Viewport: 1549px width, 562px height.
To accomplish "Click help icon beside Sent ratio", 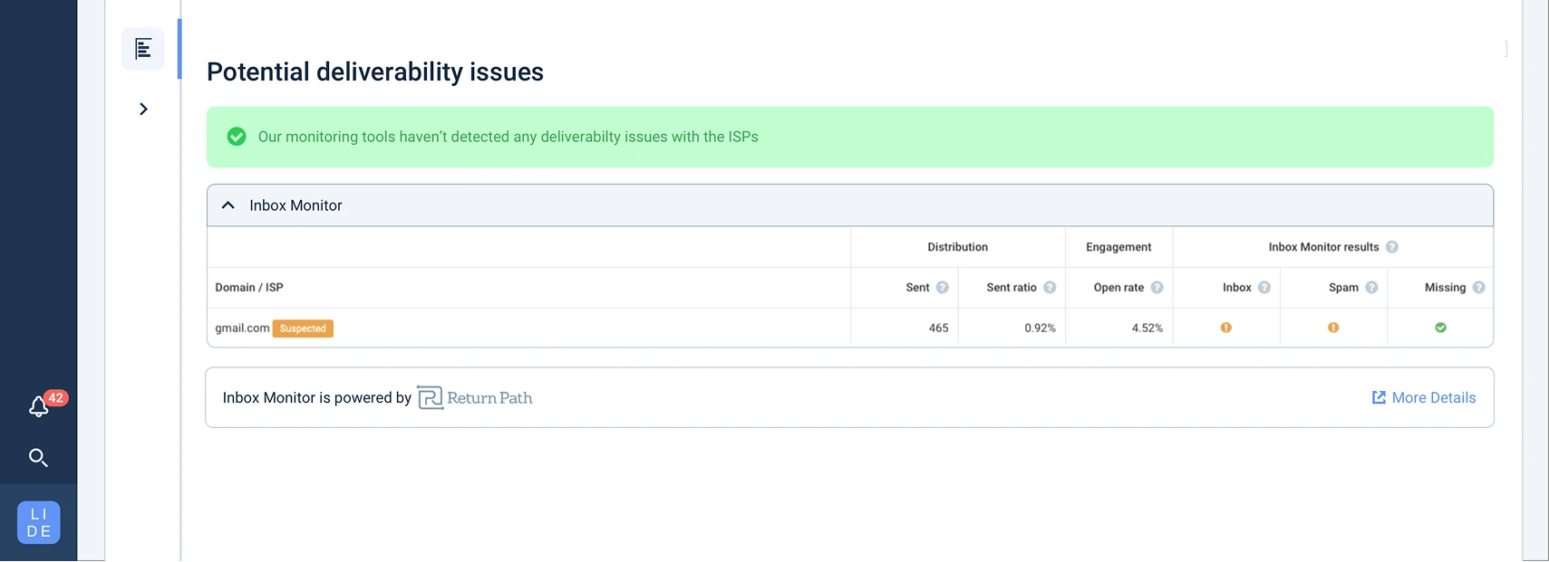I will click(x=1050, y=288).
